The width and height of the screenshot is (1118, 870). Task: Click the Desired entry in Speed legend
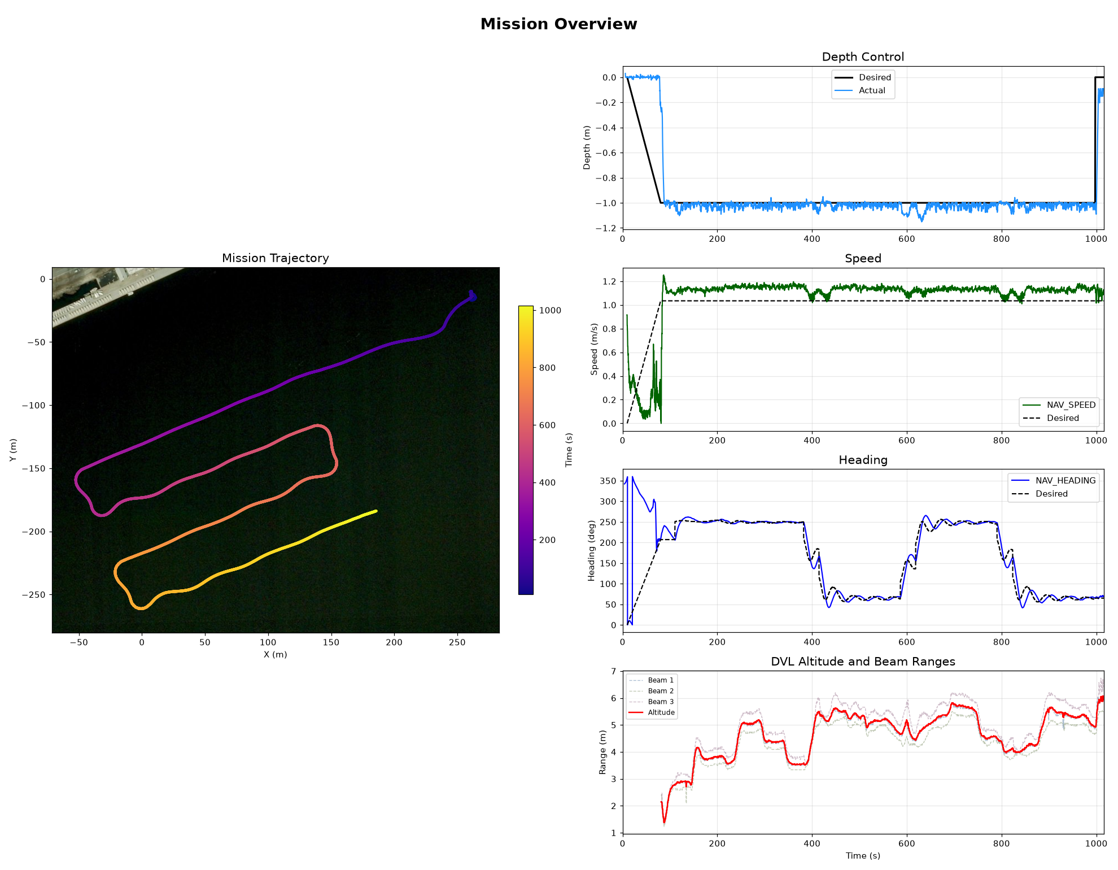1051,418
